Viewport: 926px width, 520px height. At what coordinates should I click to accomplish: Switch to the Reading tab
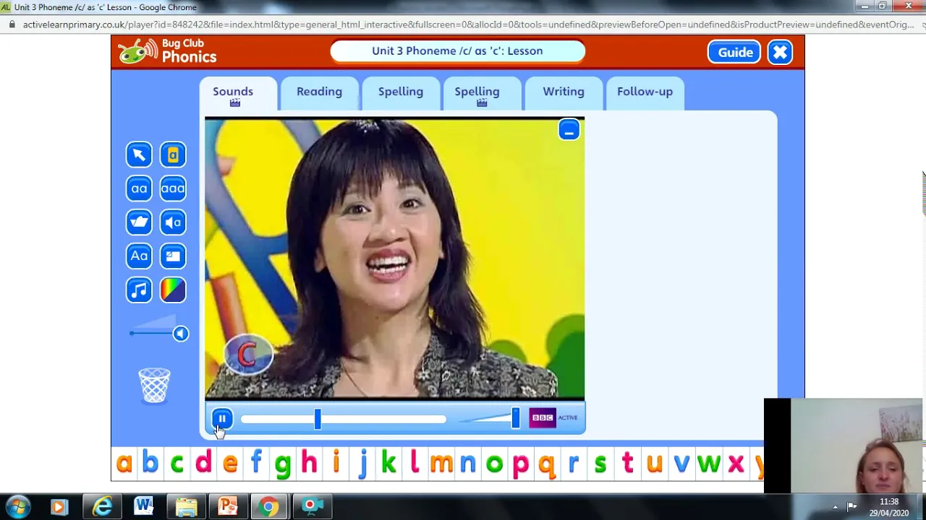coord(319,92)
